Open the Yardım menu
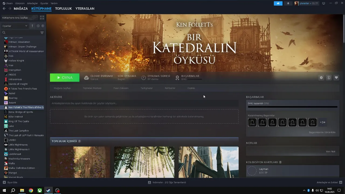 point(54,3)
